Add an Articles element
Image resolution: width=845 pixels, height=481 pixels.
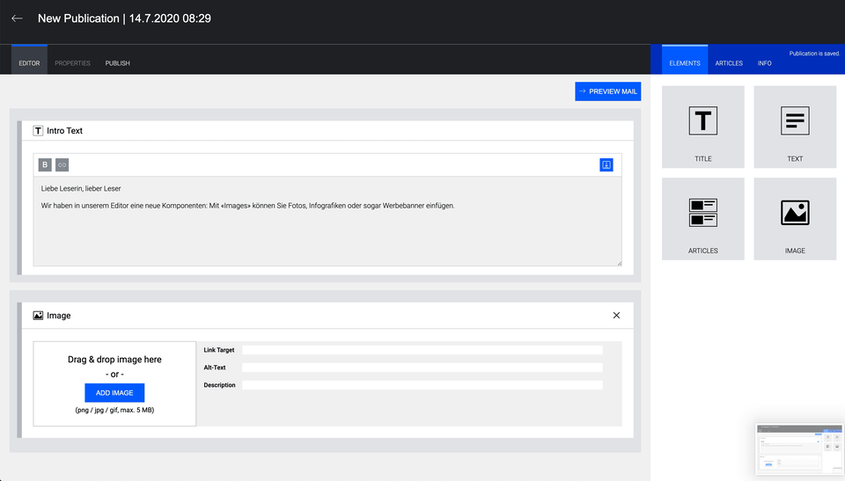(x=702, y=219)
